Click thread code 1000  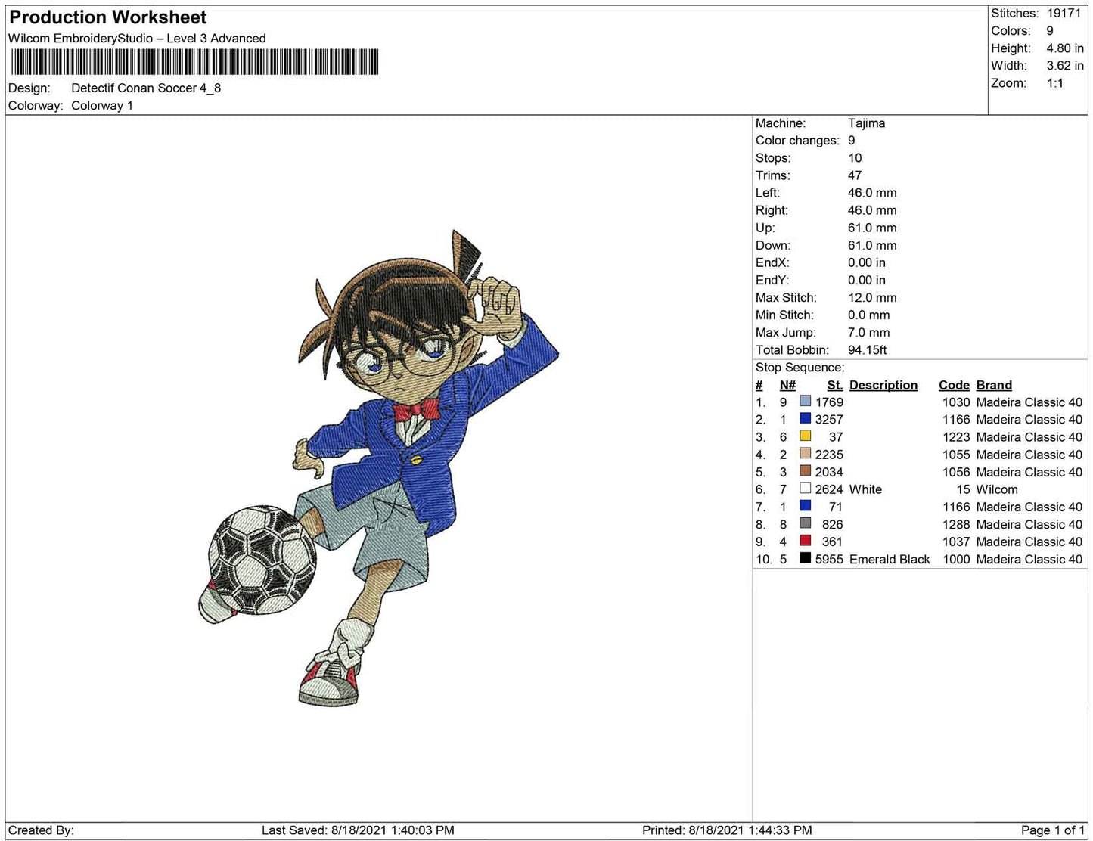[956, 560]
